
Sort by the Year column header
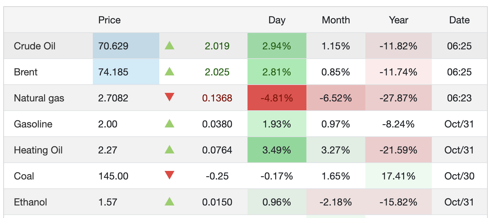click(399, 20)
